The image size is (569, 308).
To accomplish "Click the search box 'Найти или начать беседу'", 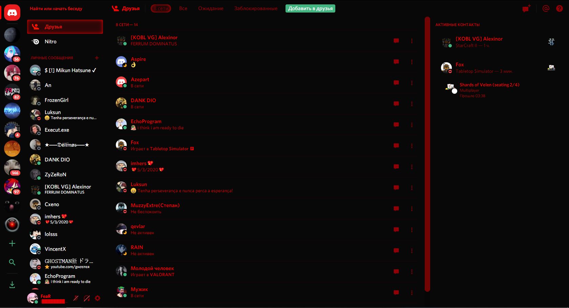I will [x=65, y=8].
